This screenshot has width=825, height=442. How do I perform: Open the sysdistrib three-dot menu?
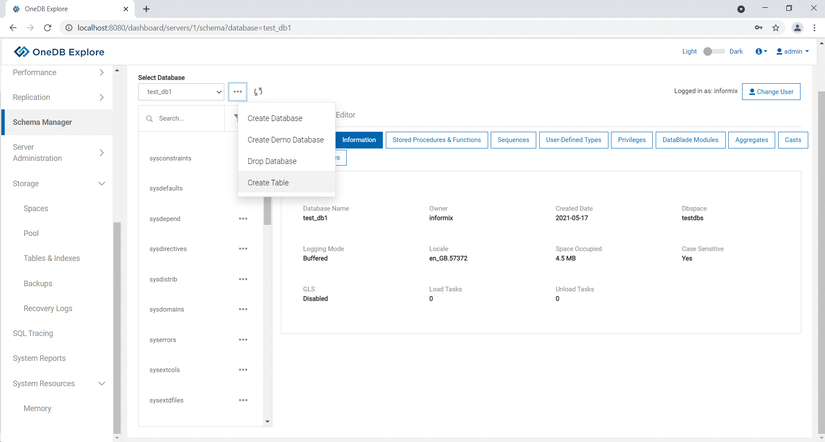[243, 279]
